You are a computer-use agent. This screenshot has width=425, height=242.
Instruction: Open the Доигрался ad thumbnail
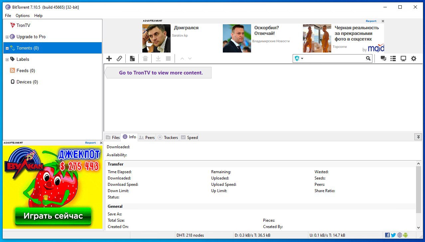(x=156, y=39)
